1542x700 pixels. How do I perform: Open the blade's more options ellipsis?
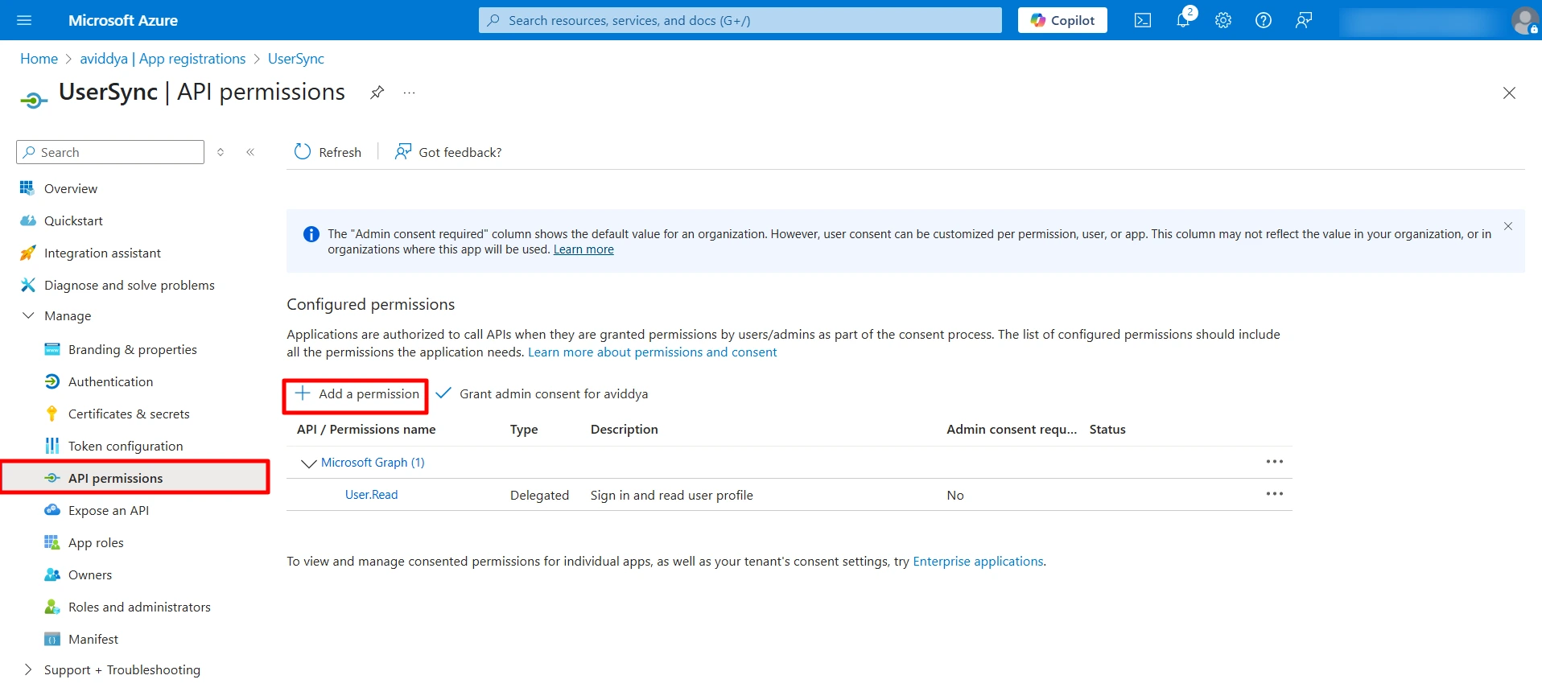coord(409,93)
